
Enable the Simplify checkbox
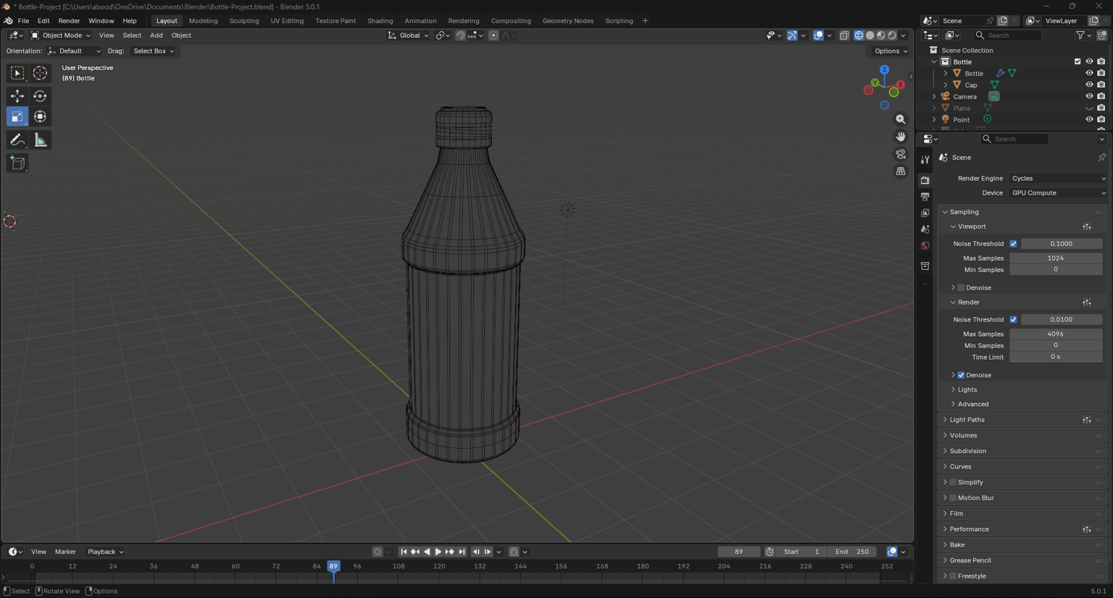click(x=953, y=482)
